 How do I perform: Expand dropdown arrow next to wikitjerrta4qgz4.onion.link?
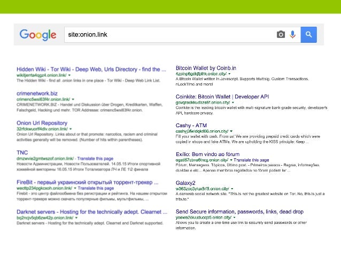69,75
